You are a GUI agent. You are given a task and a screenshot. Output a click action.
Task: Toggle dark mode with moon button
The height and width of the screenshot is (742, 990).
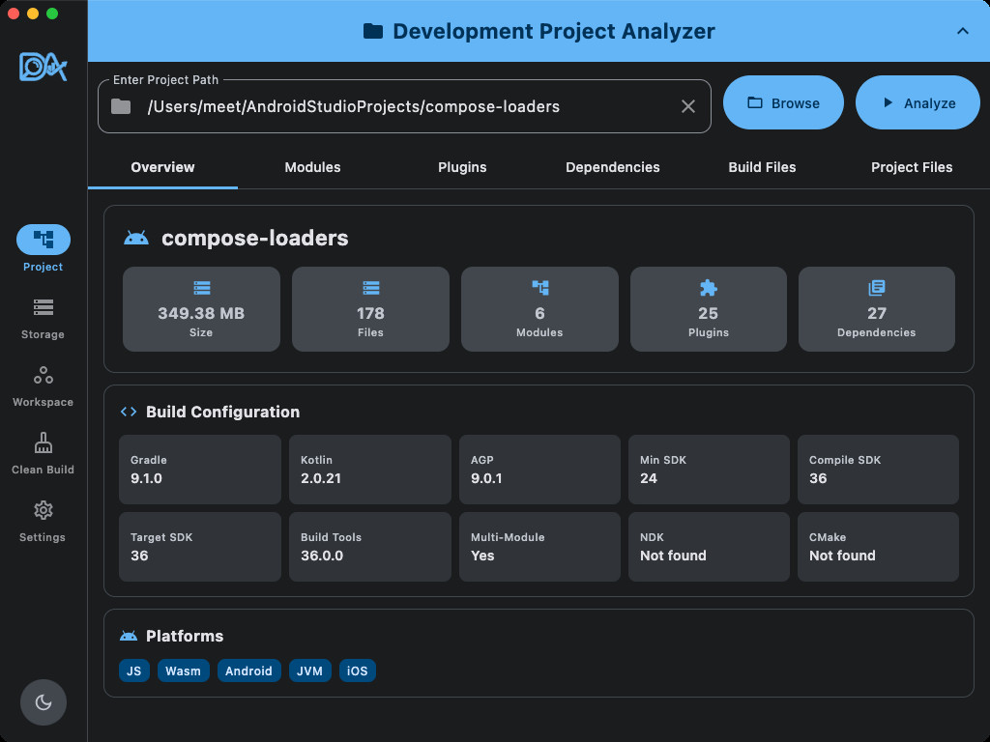43,702
